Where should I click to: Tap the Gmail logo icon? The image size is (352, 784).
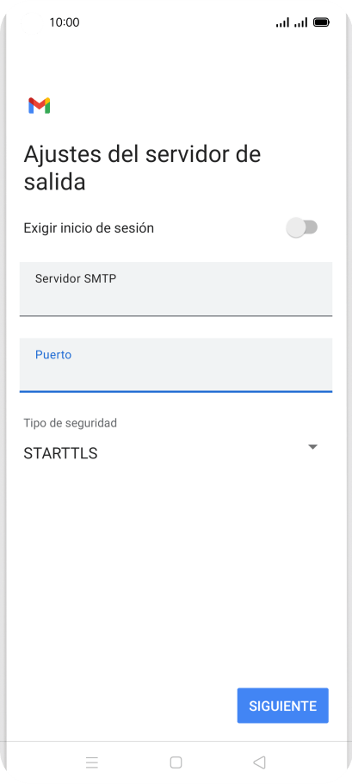click(x=40, y=105)
